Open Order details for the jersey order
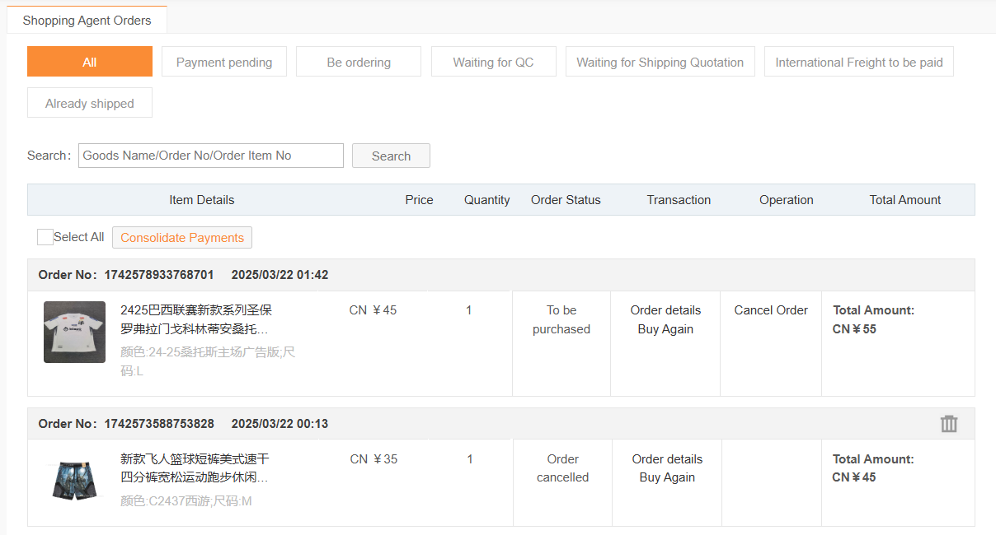The width and height of the screenshot is (996, 535). (x=665, y=310)
